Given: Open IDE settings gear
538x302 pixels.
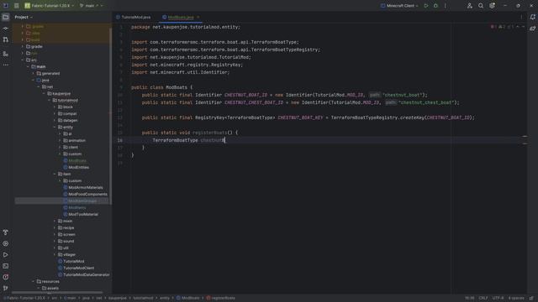Looking at the screenshot, I should coord(492,6).
